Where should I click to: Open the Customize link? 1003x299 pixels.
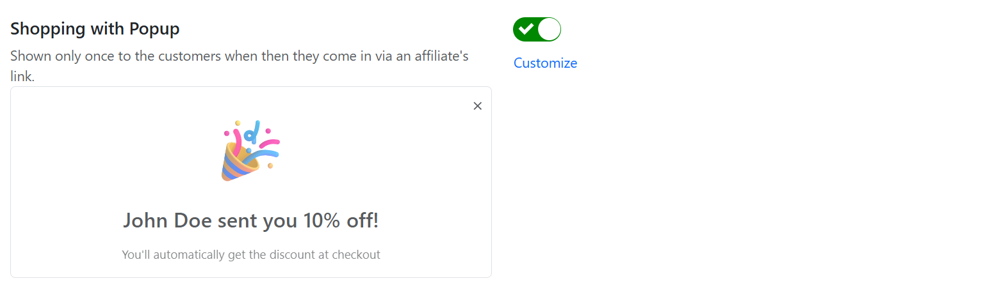545,63
